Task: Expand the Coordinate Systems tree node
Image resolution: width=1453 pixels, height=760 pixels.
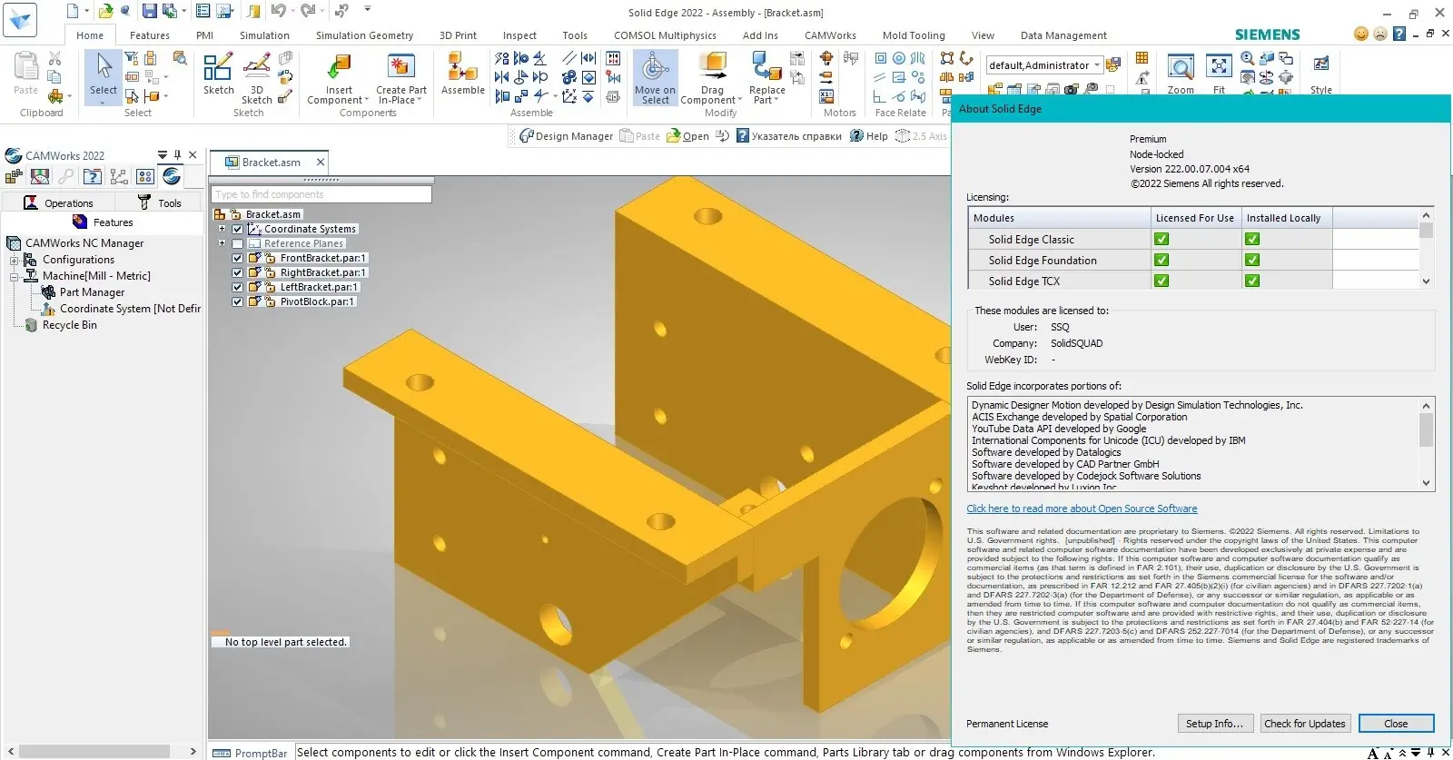Action: click(222, 229)
